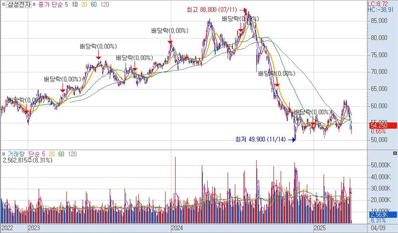398x233 pixels.
Task: Select the 2023 label on the time axis
Action: 34,228
